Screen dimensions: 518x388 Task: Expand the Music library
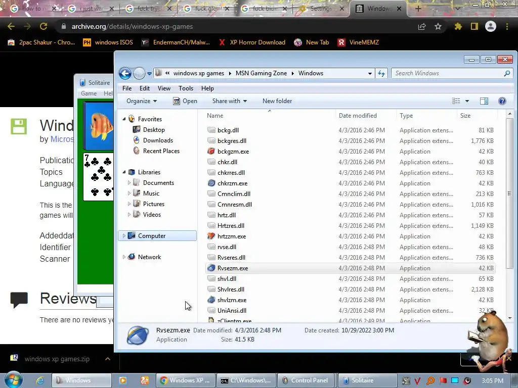129,193
